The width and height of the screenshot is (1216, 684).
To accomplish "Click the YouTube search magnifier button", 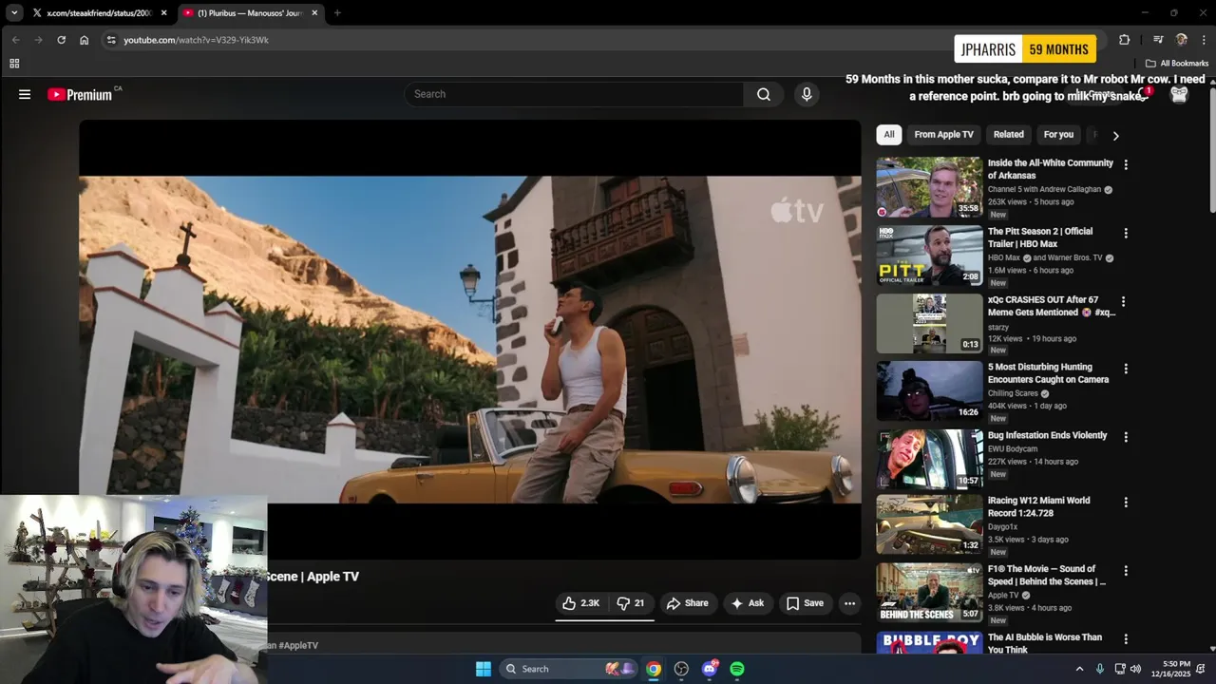I will [763, 94].
